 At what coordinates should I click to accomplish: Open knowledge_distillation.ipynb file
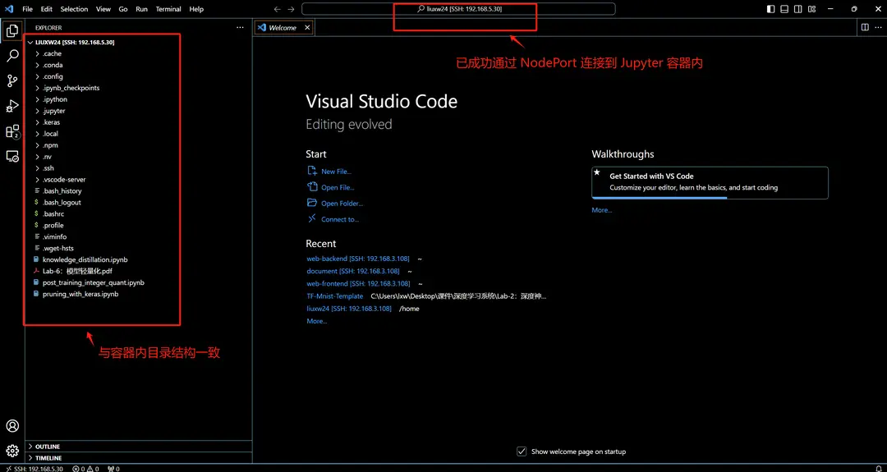tap(85, 259)
